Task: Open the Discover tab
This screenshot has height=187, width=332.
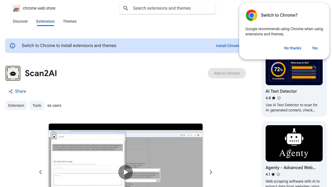Action: pyautogui.click(x=20, y=21)
